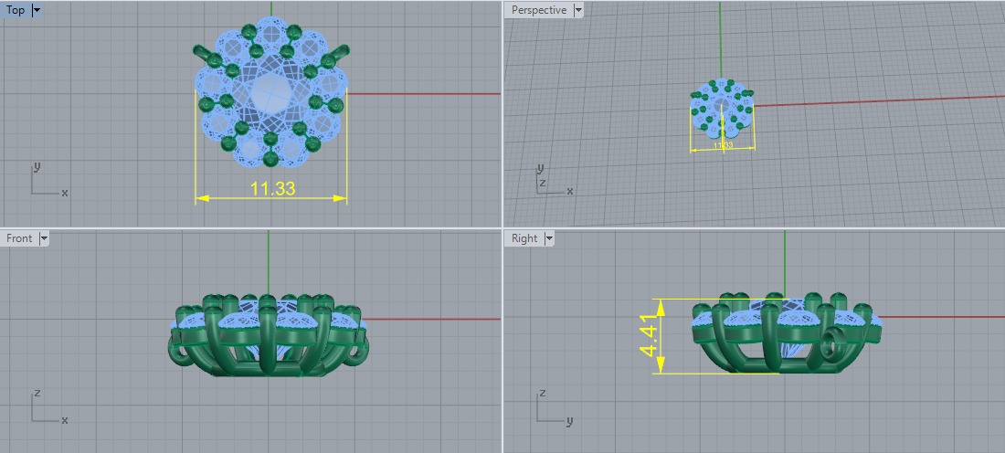Select the Front viewport title label

18,238
